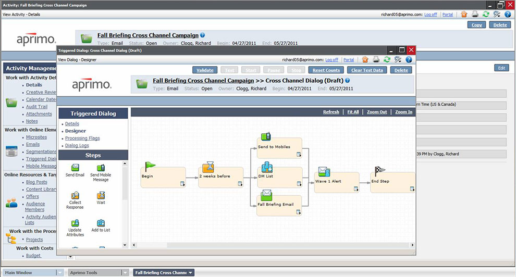
Task: Click canvas horizontal scrollbar left arrow
Action: 133,245
